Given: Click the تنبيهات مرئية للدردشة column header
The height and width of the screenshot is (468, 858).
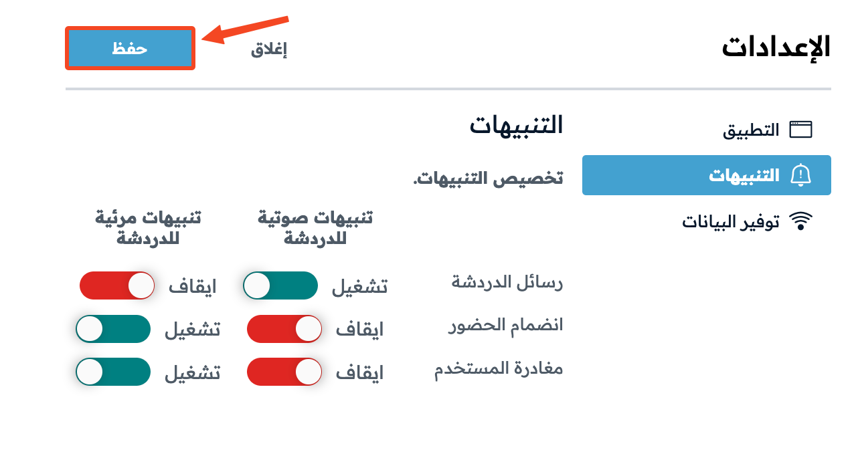Looking at the screenshot, I should pyautogui.click(x=148, y=228).
